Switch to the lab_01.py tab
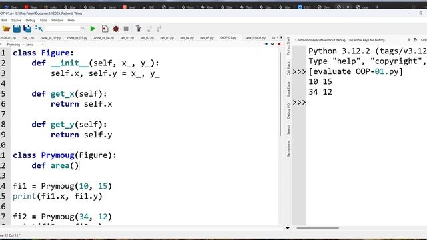Viewport: 427px width, 240px height. click(x=127, y=38)
